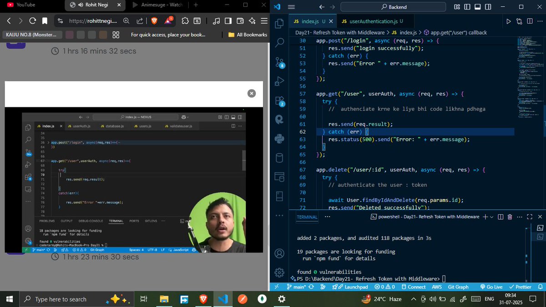546x307 pixels.
Task: Open zoom control in Brave address bar
Action: (126, 21)
